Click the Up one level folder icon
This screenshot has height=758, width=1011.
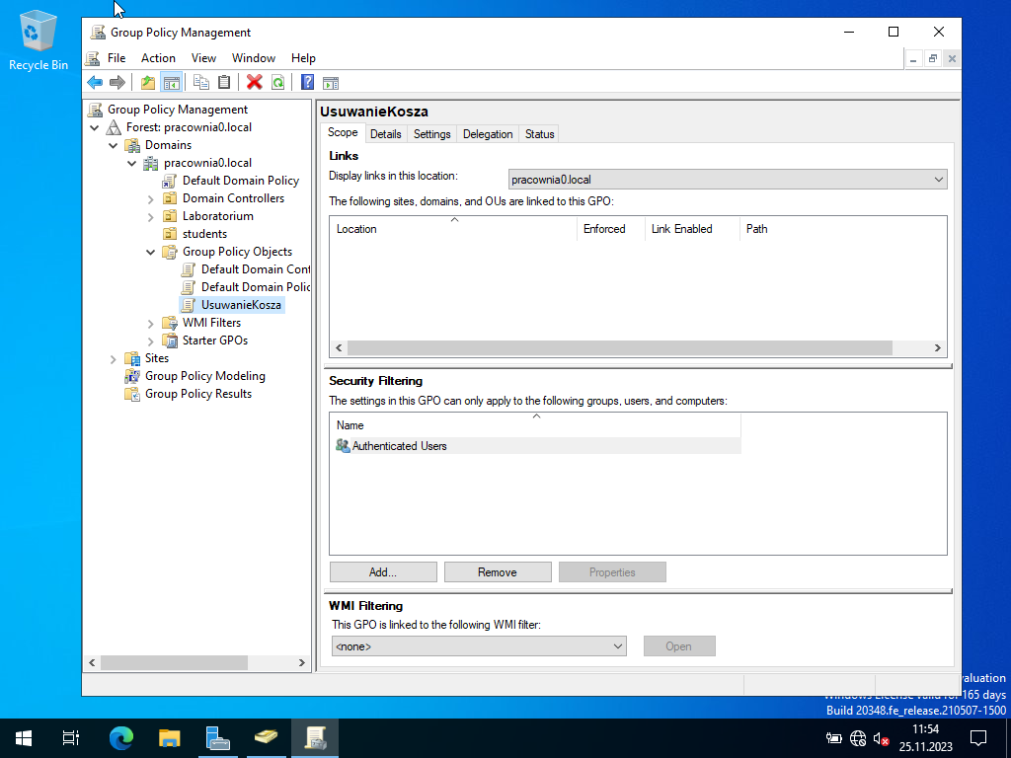148,83
